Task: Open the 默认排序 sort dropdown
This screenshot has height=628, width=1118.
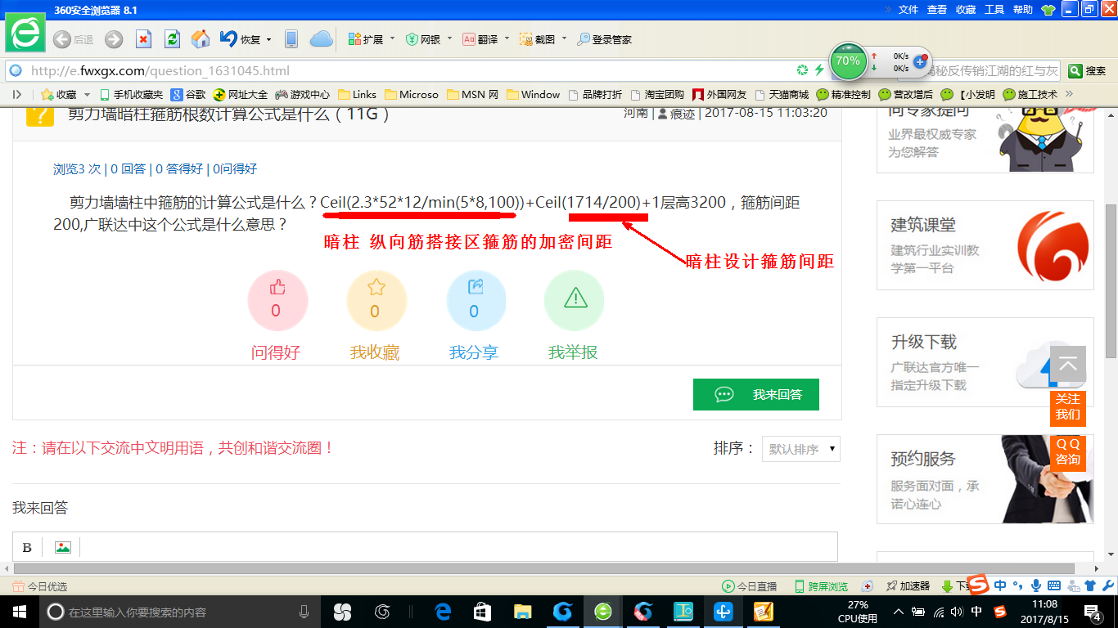Action: 800,449
